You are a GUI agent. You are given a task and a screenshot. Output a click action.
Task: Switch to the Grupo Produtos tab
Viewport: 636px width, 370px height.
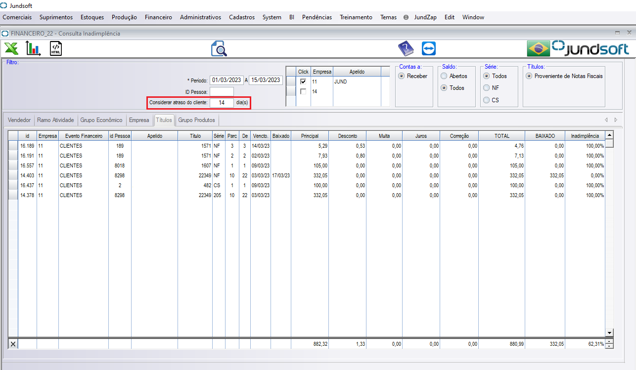197,120
